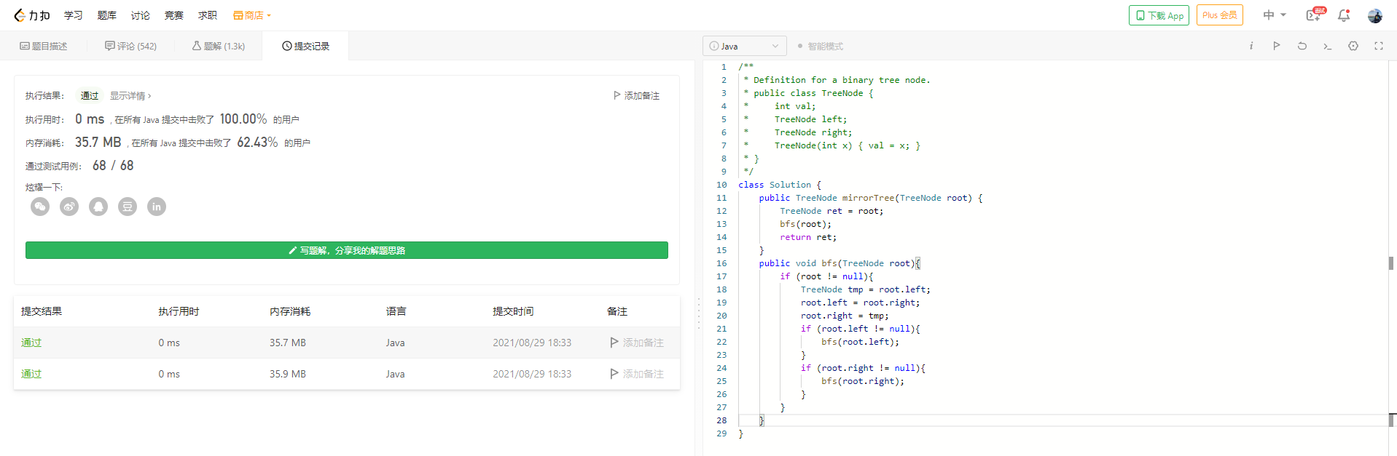Click the 62.43% memory percentile
1397x456 pixels.
[x=257, y=143]
